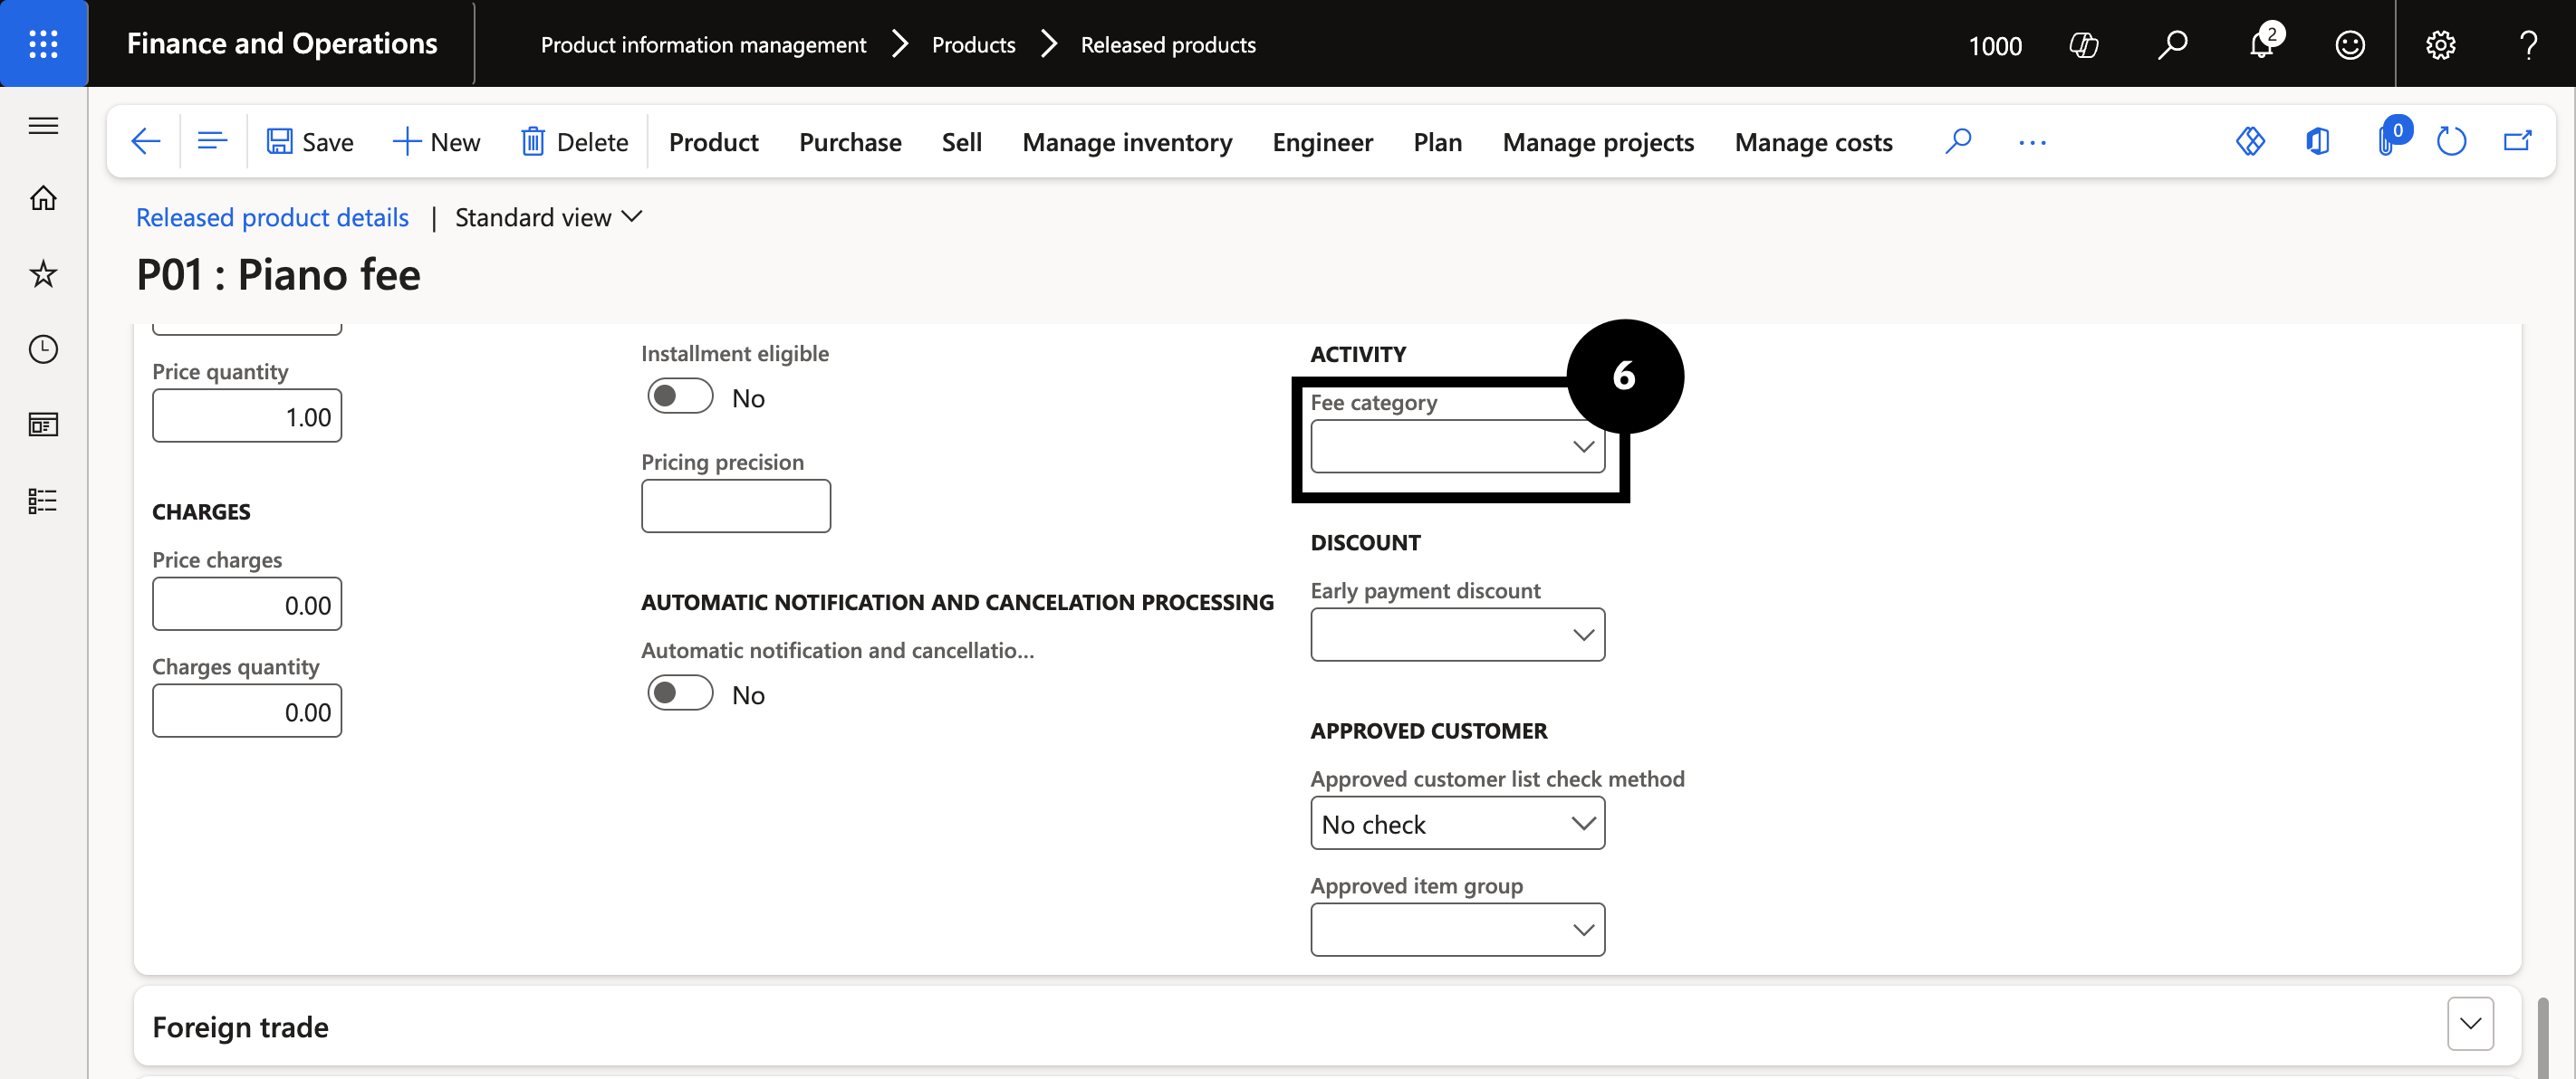Open the app launcher waffle icon

(x=43, y=44)
